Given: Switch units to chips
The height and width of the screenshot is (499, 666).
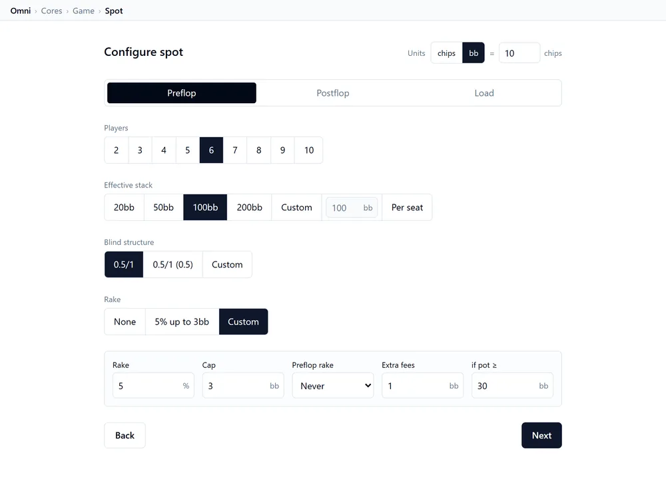Looking at the screenshot, I should click(446, 53).
